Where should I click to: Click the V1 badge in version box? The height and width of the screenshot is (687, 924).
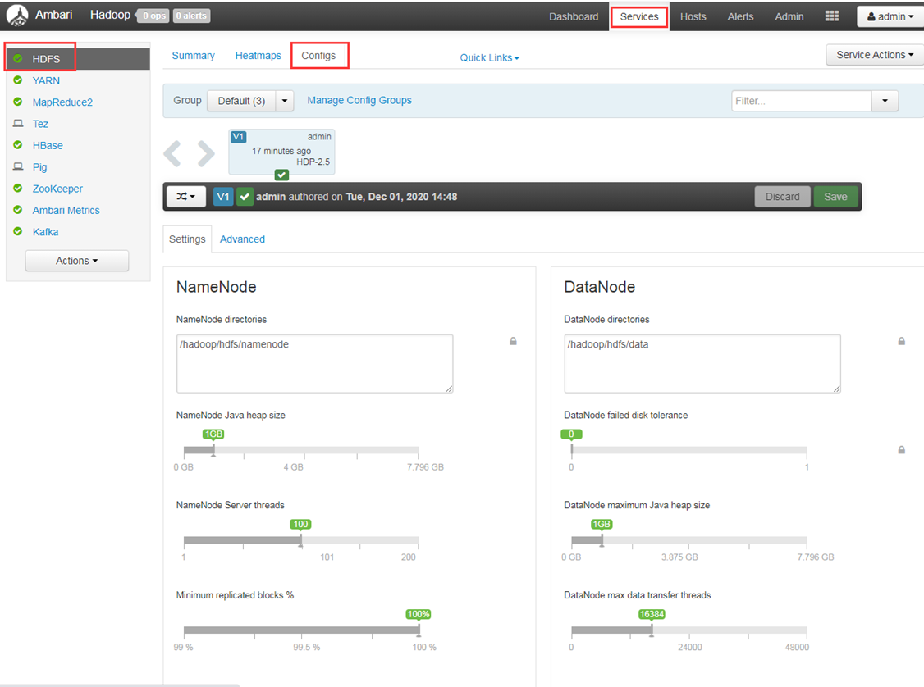[238, 137]
